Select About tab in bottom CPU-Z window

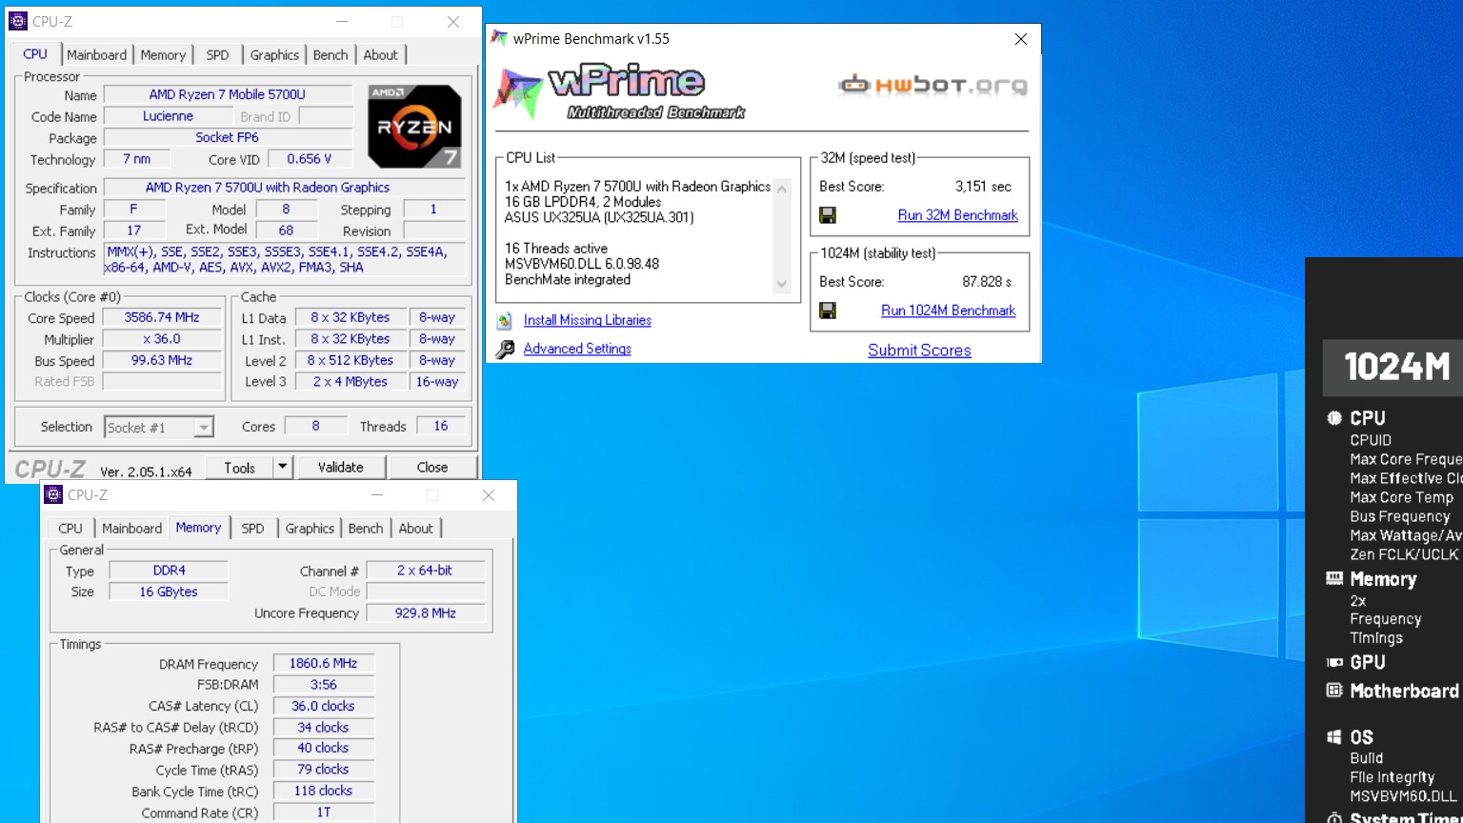click(416, 529)
